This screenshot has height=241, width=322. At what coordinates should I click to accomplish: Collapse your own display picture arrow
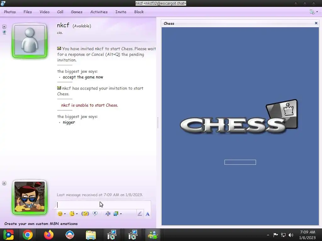pyautogui.click(x=4, y=183)
